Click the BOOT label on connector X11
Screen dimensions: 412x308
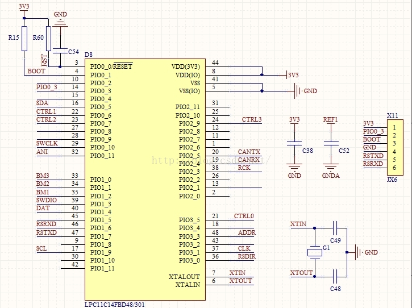click(x=372, y=139)
